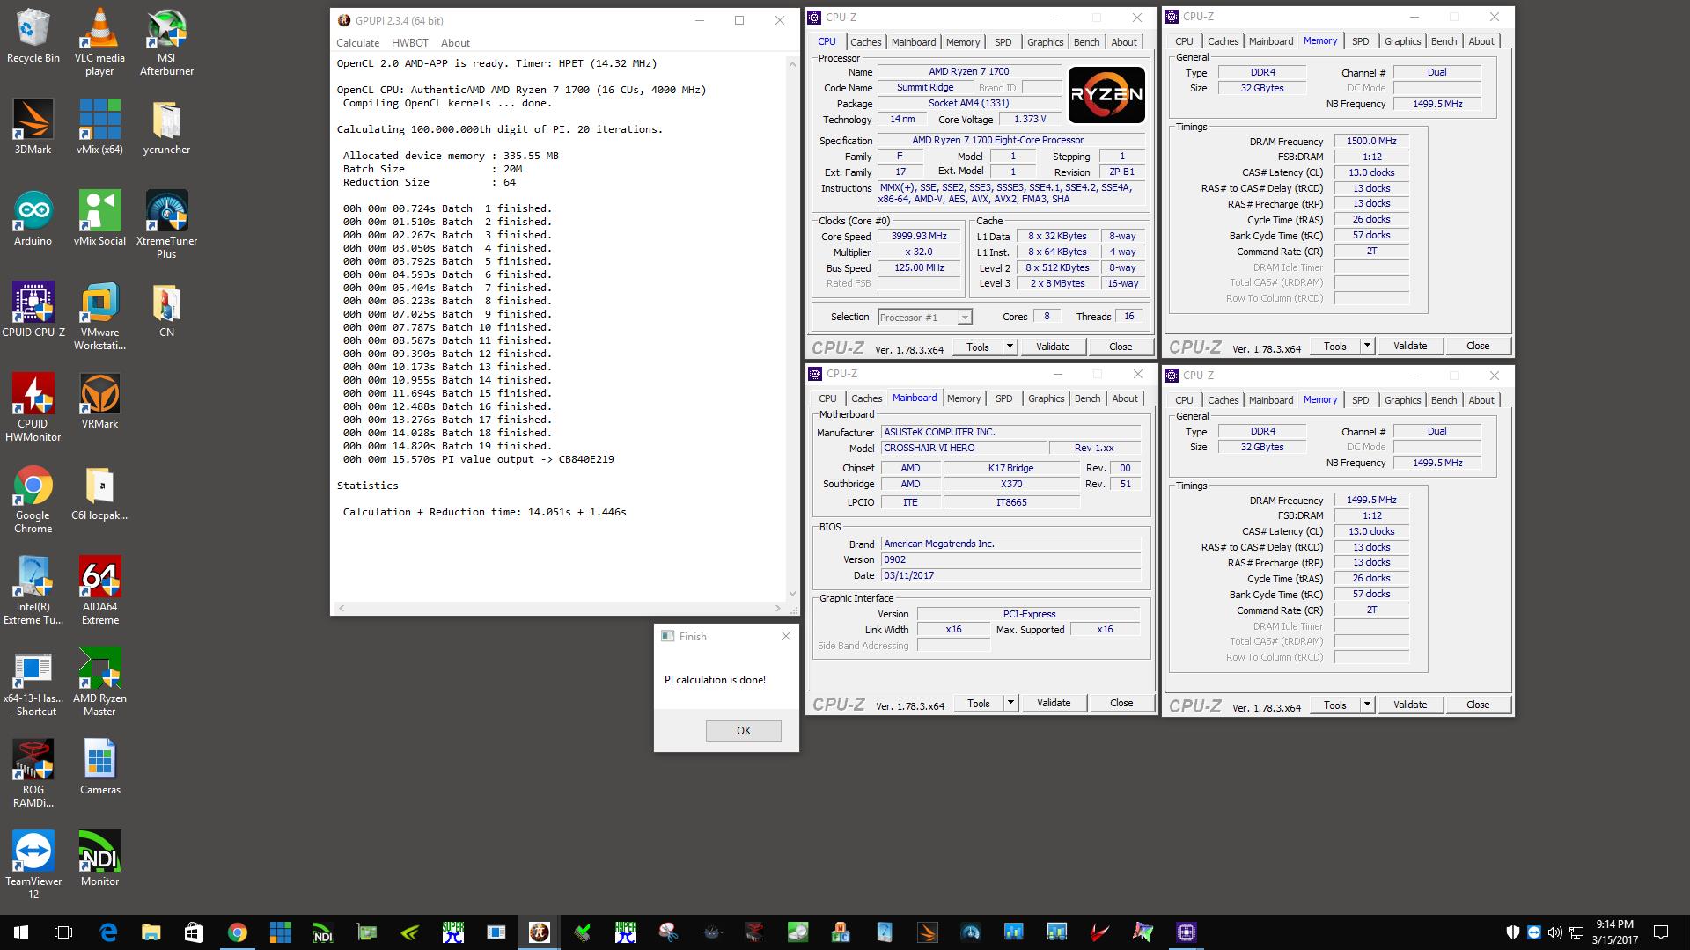
Task: Open CPUID CPU-Z desktop shortcut
Action: [x=33, y=311]
